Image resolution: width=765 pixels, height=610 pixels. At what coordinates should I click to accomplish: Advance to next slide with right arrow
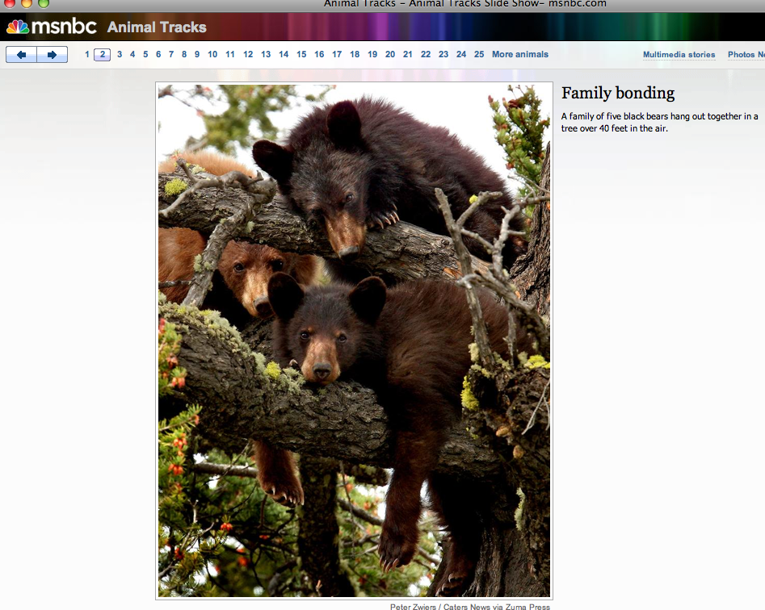[52, 55]
